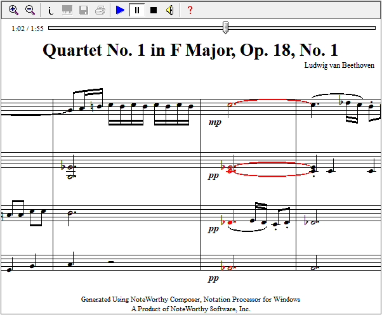This screenshot has width=382, height=315.
Task: Click the floppy disk save icon
Action: (x=84, y=10)
